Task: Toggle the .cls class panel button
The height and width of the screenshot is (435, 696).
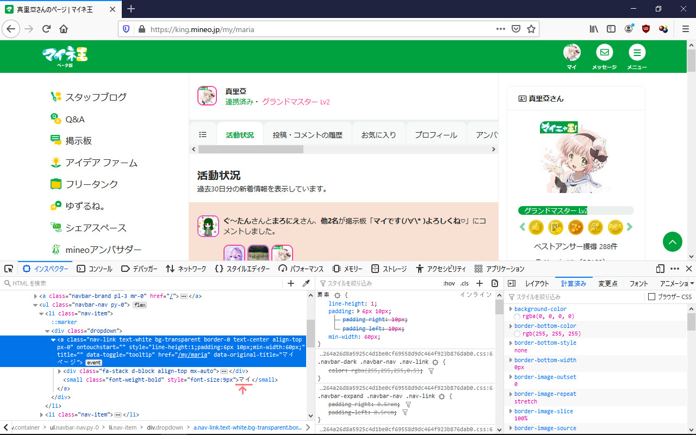Action: [464, 283]
